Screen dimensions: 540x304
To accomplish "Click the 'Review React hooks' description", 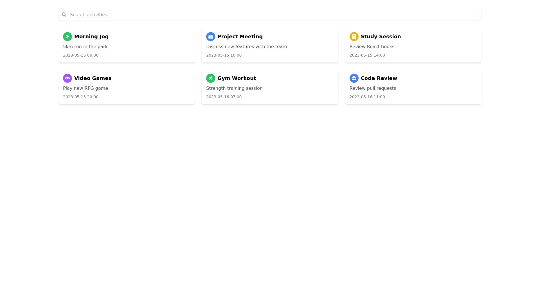I will point(372,47).
